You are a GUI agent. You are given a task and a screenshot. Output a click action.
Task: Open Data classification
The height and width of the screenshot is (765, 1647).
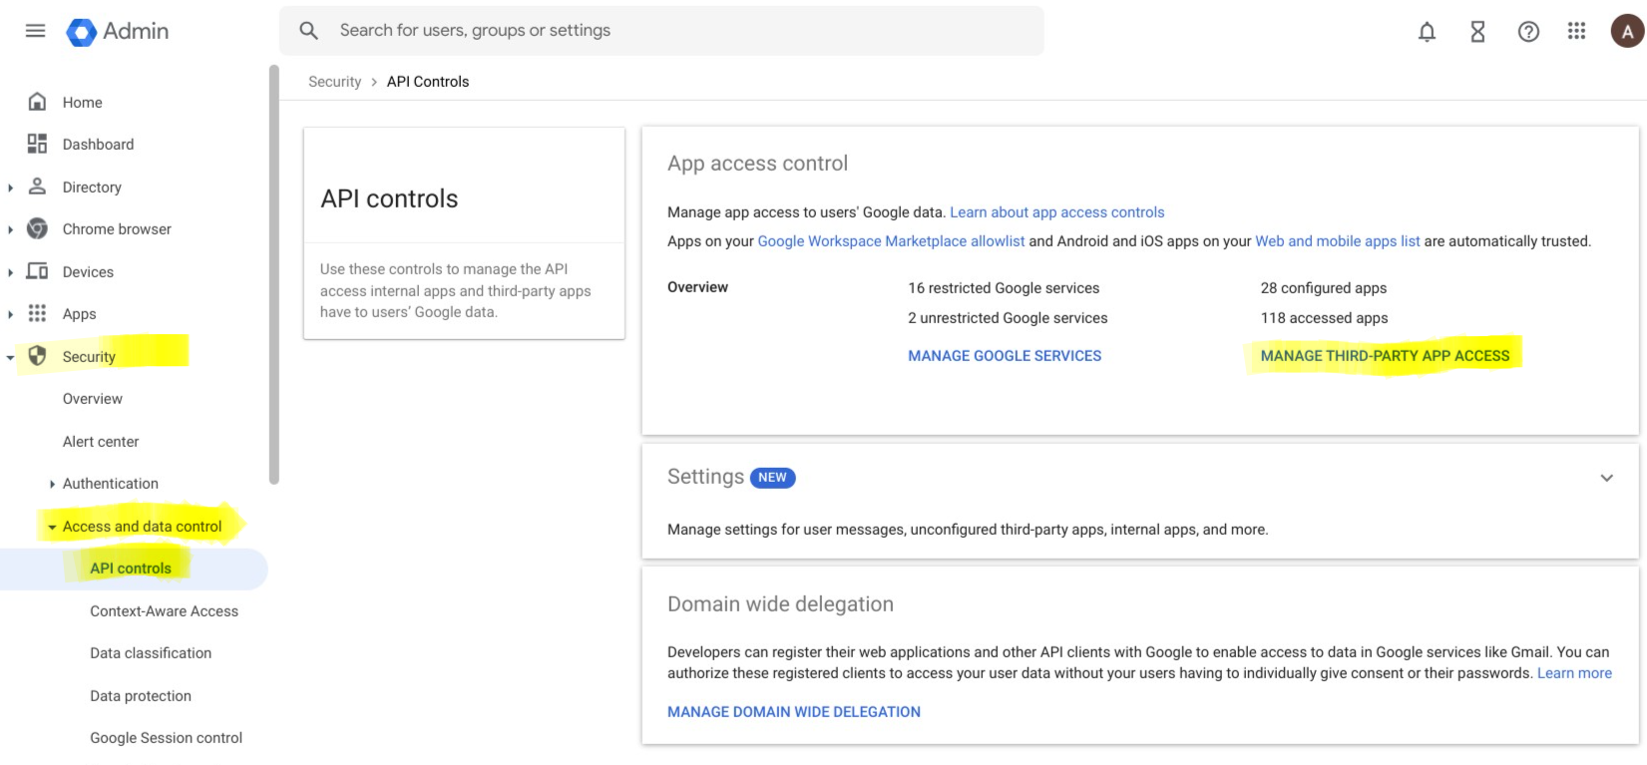pyautogui.click(x=151, y=653)
